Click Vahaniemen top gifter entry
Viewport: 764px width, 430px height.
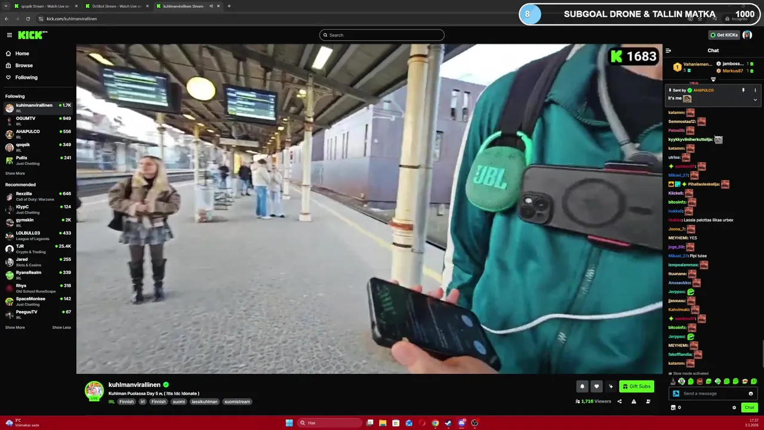click(692, 67)
